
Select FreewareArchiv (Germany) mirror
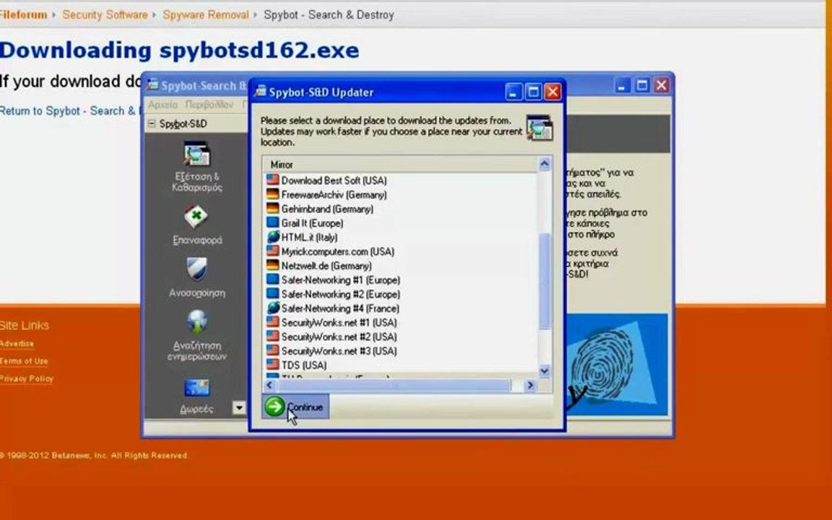[334, 195]
